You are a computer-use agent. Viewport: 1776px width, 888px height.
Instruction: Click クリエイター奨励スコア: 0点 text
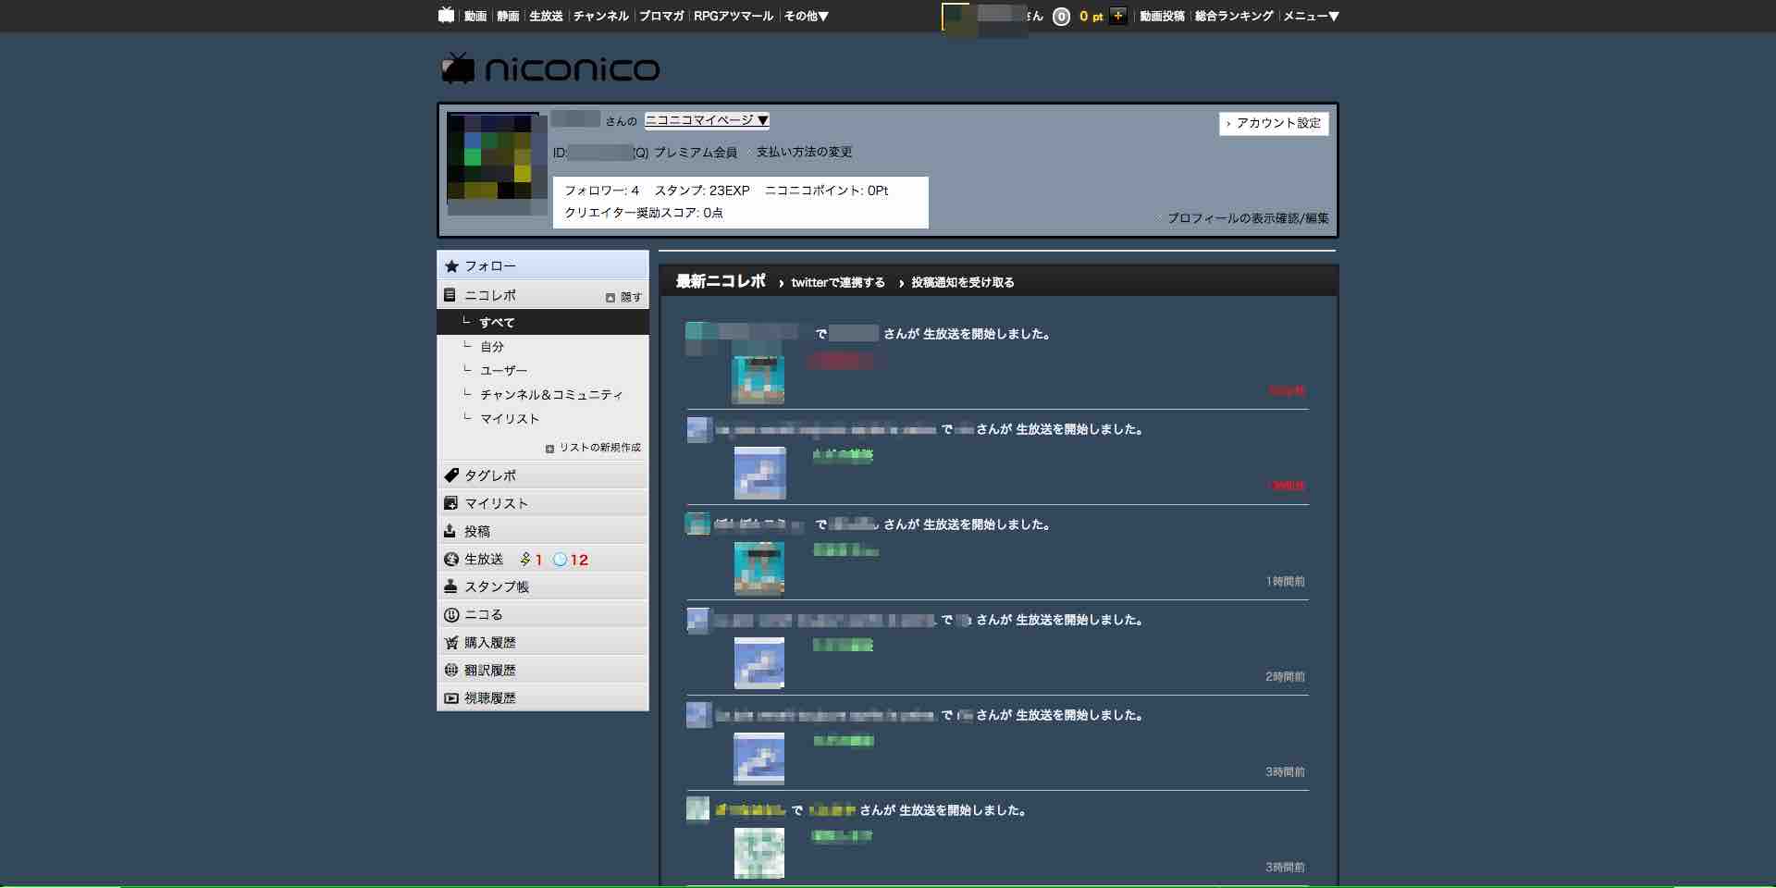[644, 213]
